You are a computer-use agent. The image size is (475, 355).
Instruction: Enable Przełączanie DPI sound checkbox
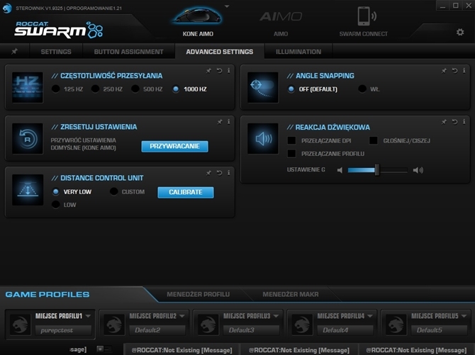point(291,140)
